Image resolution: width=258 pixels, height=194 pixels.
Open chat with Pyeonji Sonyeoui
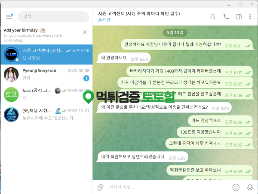tap(46, 75)
